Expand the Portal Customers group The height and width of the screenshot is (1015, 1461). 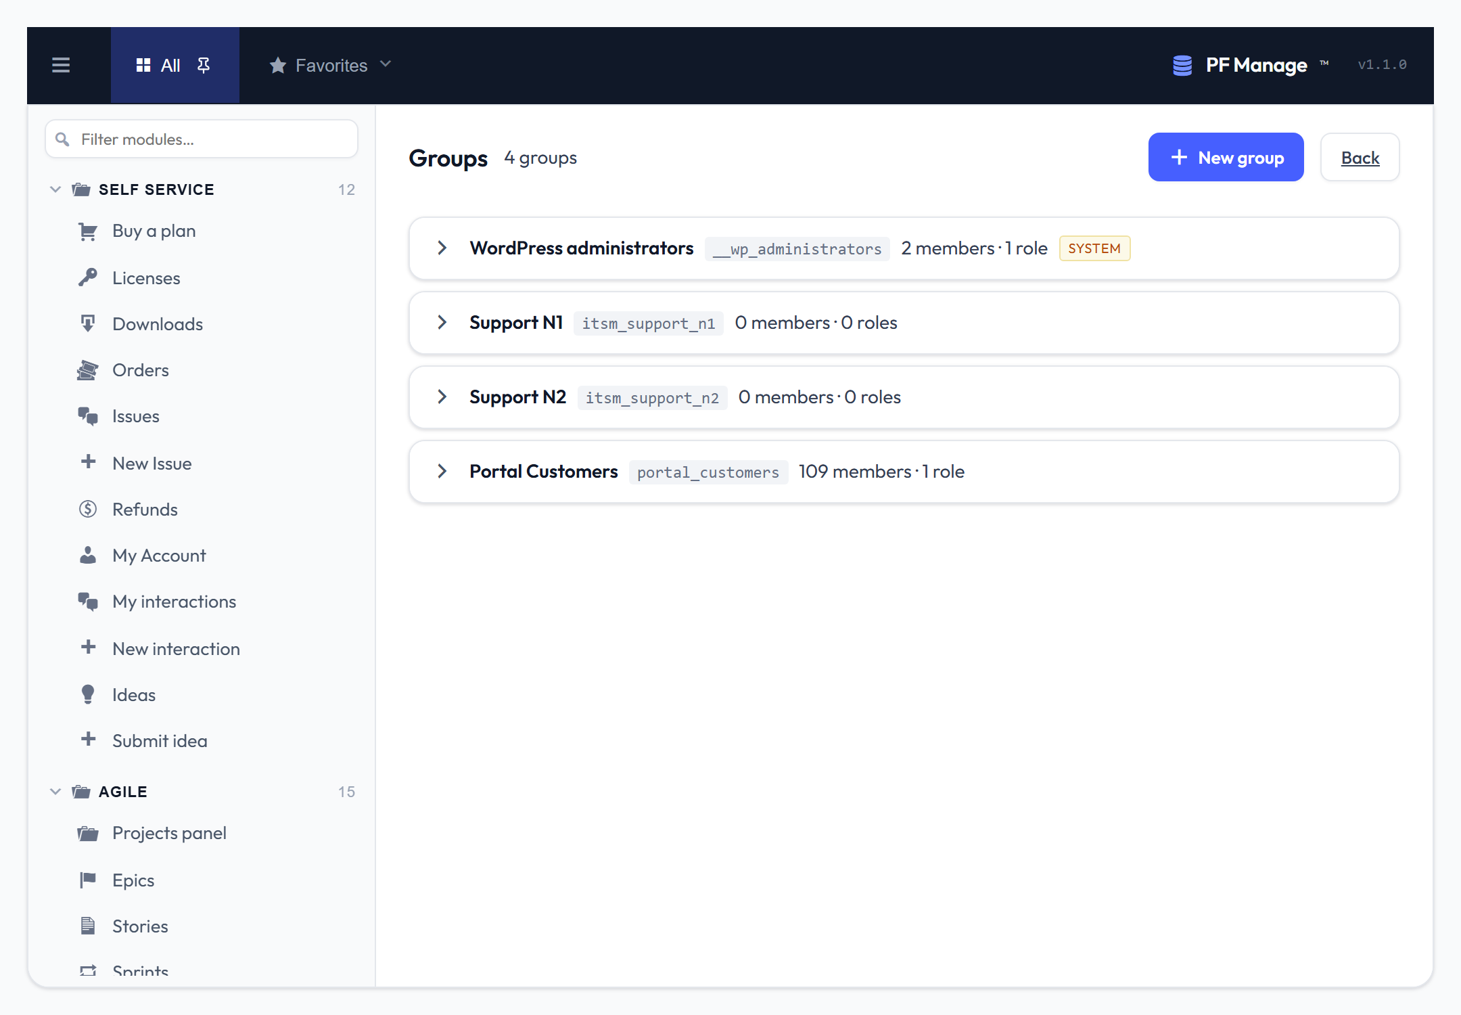coord(442,472)
